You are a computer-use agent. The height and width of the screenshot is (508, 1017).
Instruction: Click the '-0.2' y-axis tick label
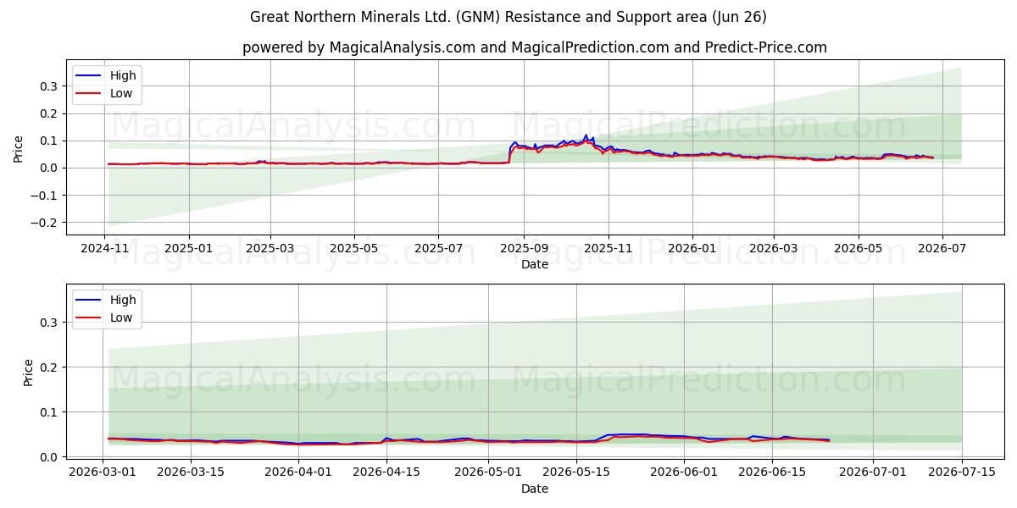pyautogui.click(x=46, y=223)
